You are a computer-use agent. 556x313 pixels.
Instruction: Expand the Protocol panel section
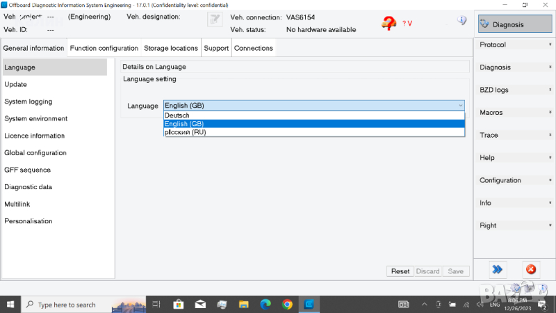[514, 45]
